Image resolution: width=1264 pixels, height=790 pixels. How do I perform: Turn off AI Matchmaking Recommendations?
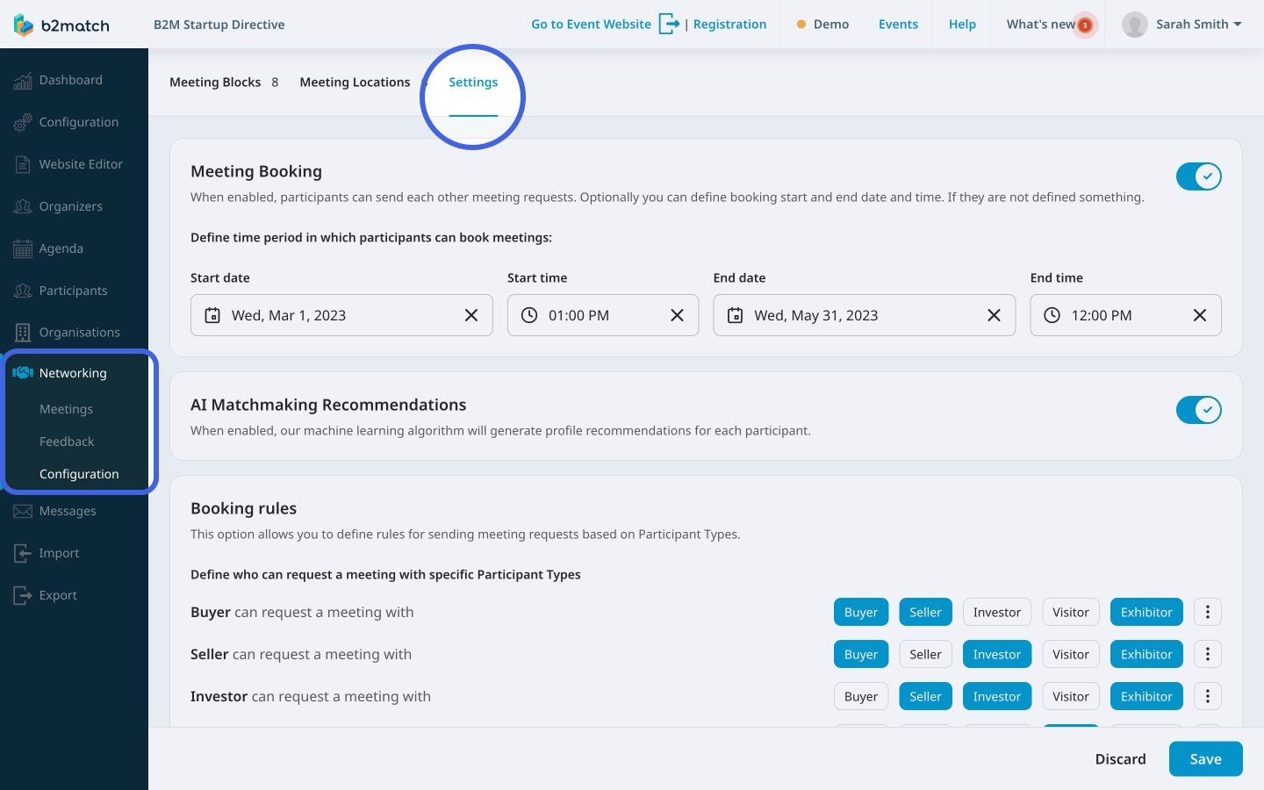[x=1199, y=410]
